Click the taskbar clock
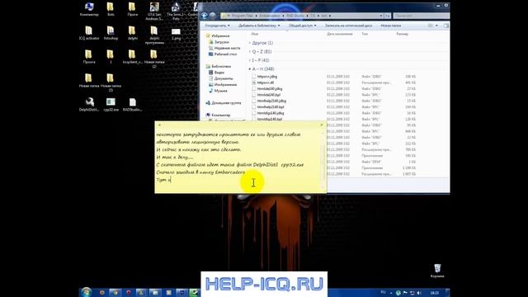The width and height of the screenshot is (528, 297). [x=435, y=293]
